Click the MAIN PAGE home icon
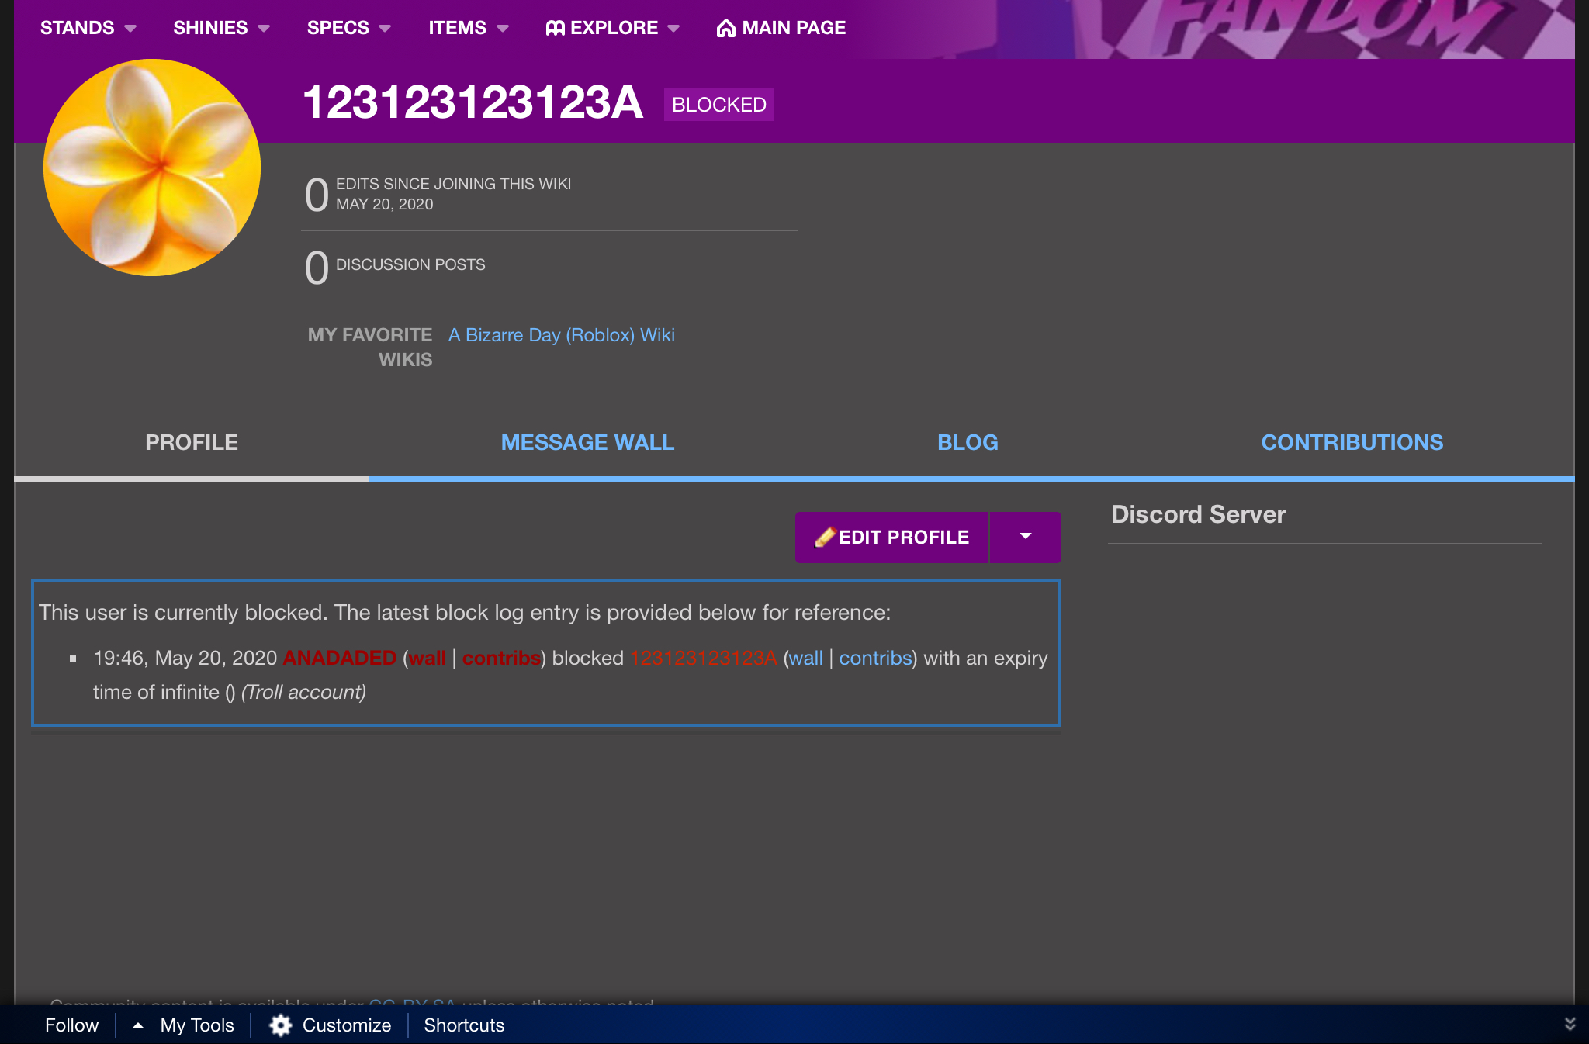 coord(725,27)
